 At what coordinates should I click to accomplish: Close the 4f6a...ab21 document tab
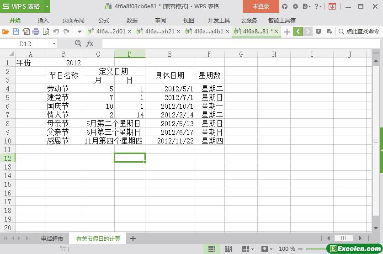[x=178, y=31]
